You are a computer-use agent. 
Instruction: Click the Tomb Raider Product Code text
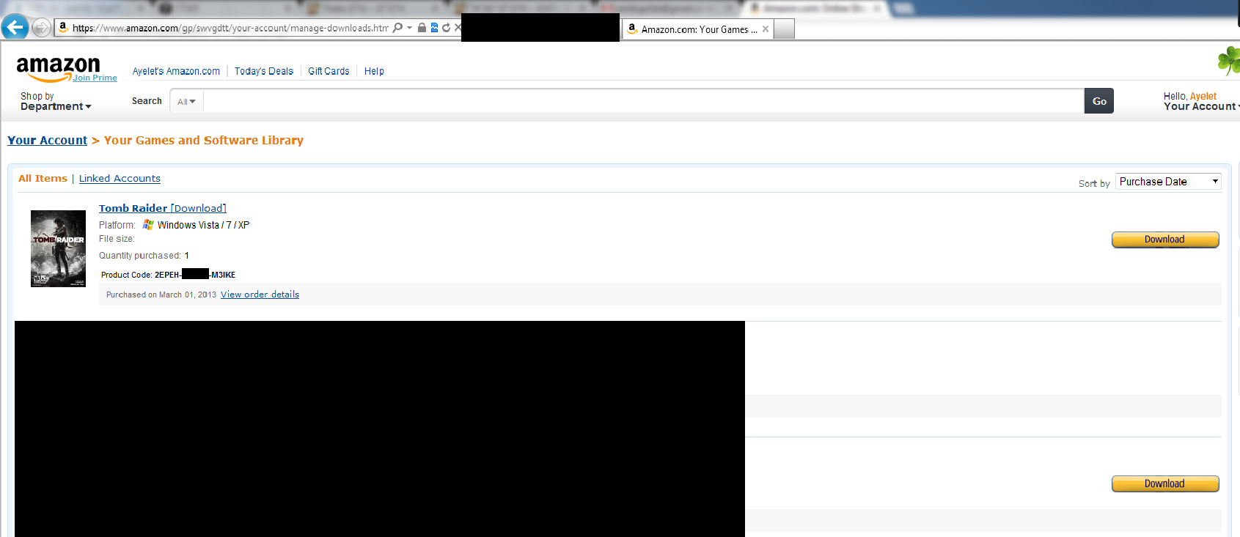(x=168, y=275)
